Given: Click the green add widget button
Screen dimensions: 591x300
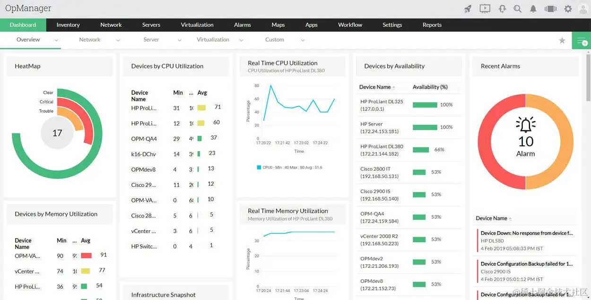Looking at the screenshot, I should coord(582,41).
